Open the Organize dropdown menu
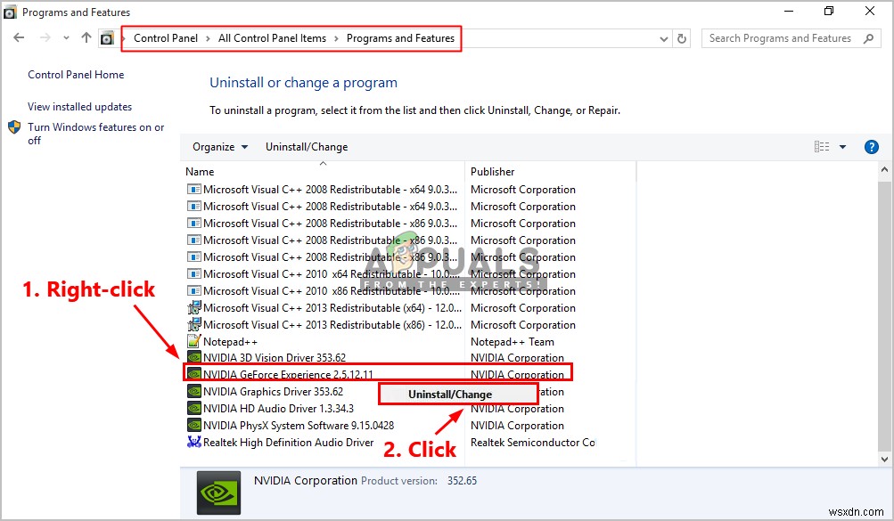This screenshot has width=894, height=521. (x=220, y=147)
